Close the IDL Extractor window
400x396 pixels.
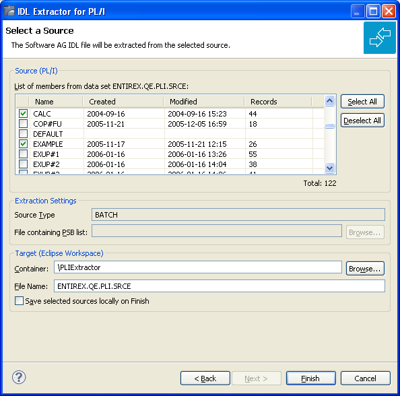click(389, 11)
